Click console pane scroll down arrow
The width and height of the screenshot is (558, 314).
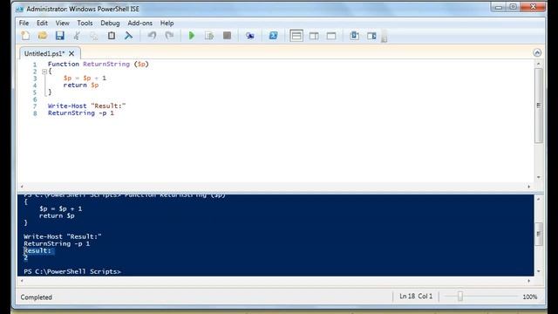[539, 271]
